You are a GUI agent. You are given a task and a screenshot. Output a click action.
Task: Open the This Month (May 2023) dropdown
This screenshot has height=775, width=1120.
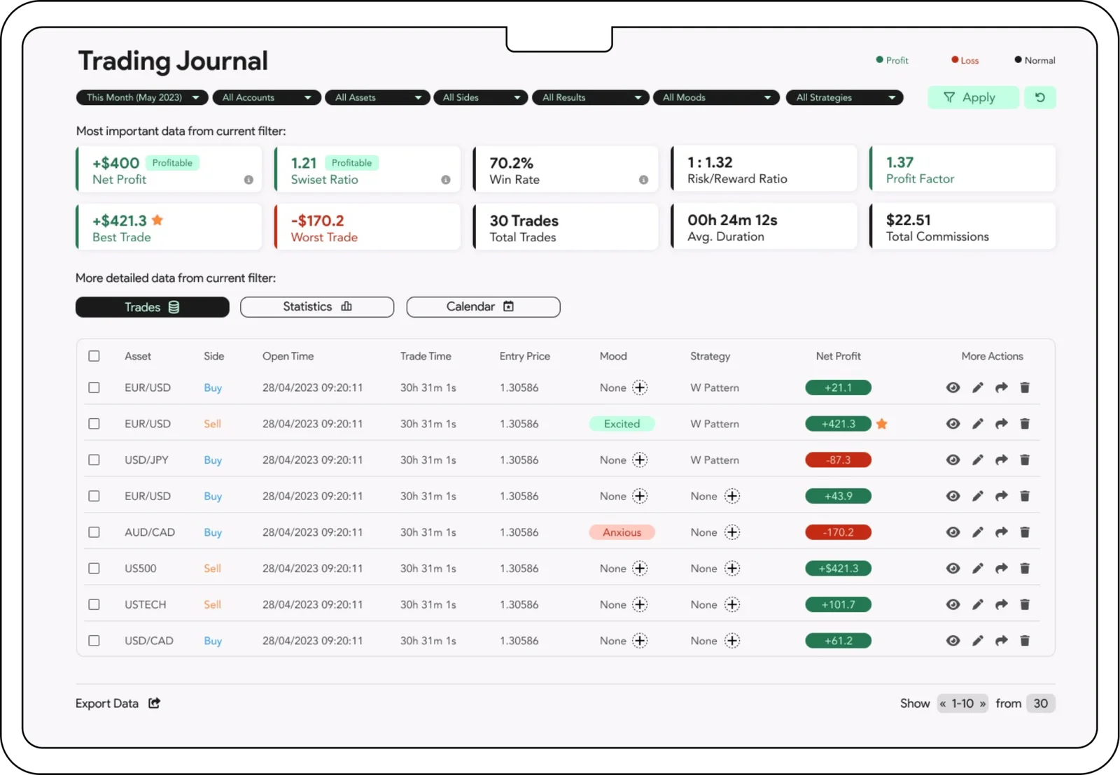(x=141, y=97)
